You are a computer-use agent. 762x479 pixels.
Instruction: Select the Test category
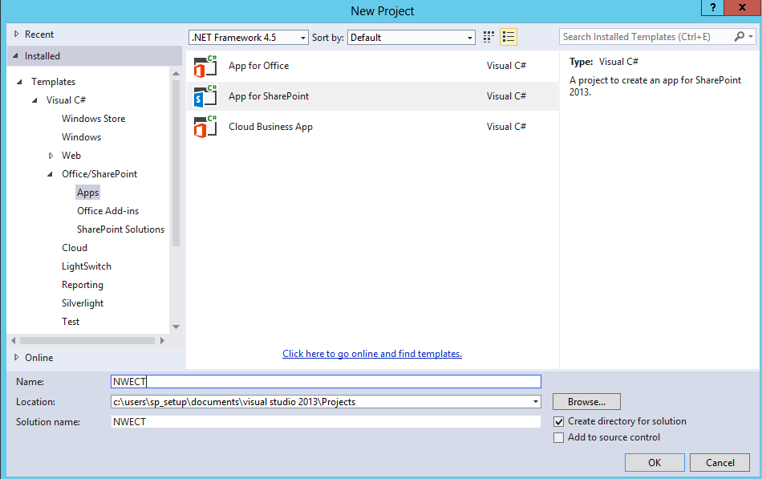pyautogui.click(x=71, y=322)
